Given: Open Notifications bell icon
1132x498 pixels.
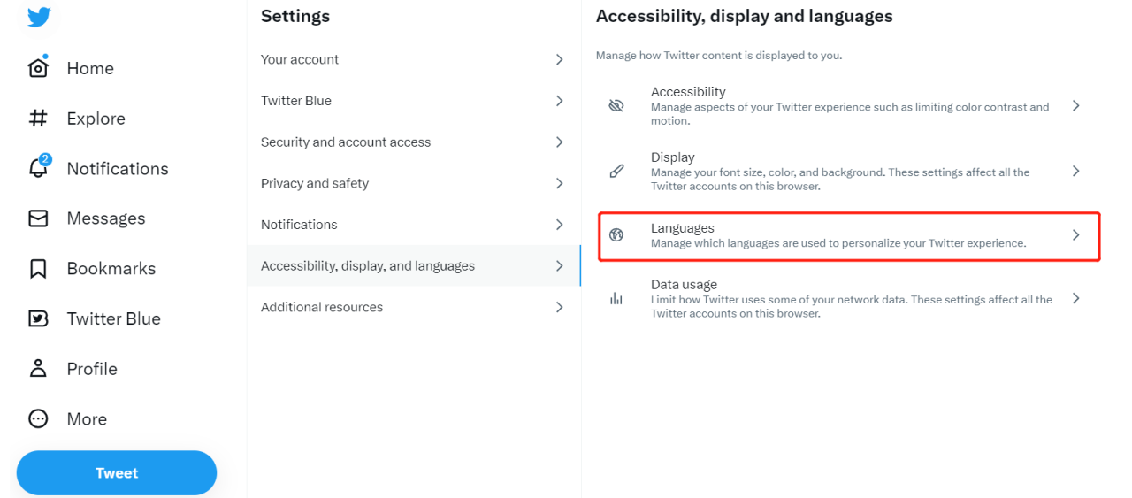Looking at the screenshot, I should (38, 168).
